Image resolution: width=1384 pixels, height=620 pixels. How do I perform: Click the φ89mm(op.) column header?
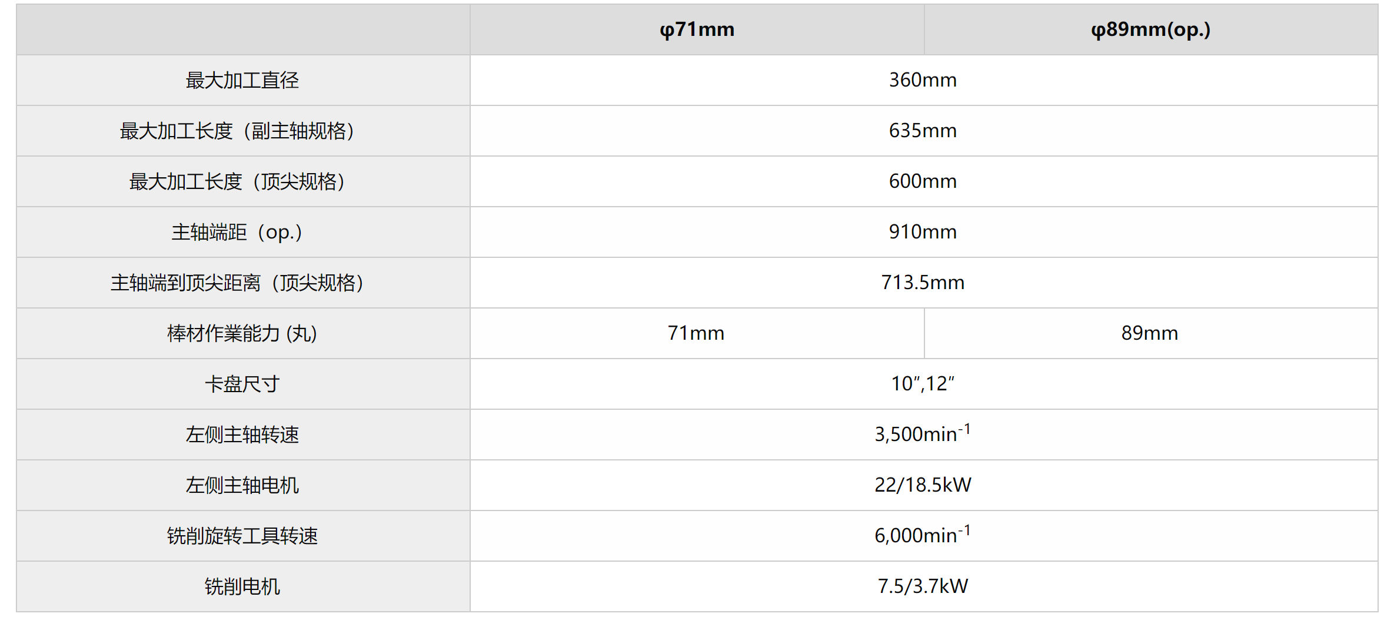(1150, 29)
